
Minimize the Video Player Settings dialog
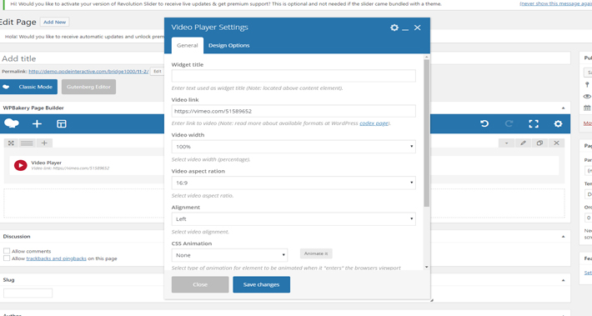click(x=405, y=29)
